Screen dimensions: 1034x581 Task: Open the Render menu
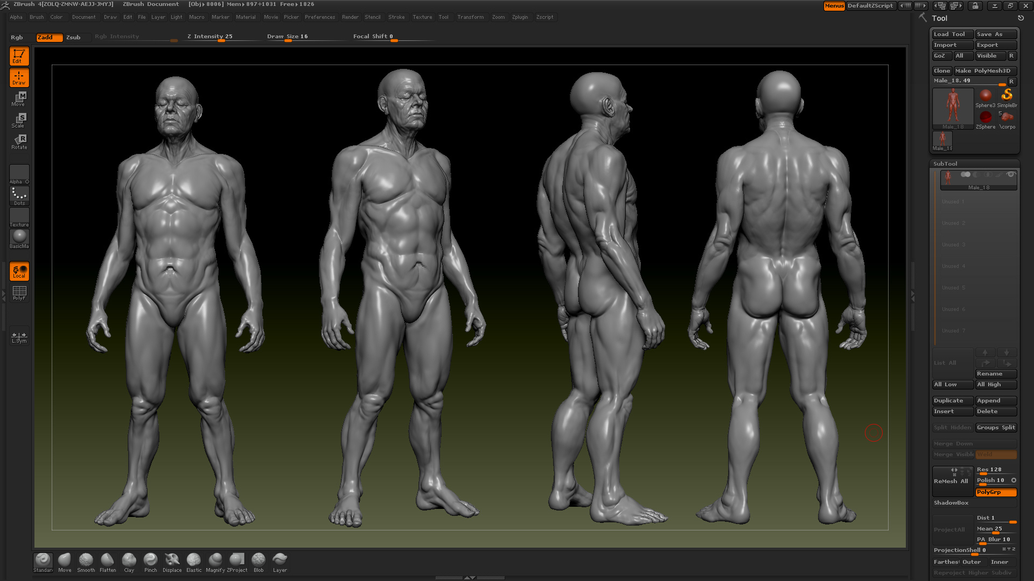(x=350, y=17)
